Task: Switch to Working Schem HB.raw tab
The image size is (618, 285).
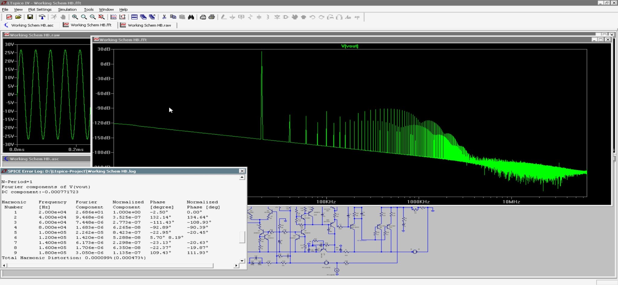Action: (146, 25)
